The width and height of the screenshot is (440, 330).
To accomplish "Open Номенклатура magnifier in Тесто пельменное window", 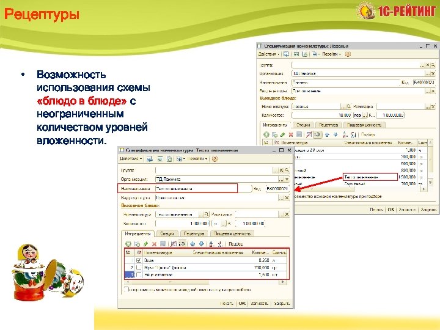I will 207,215.
